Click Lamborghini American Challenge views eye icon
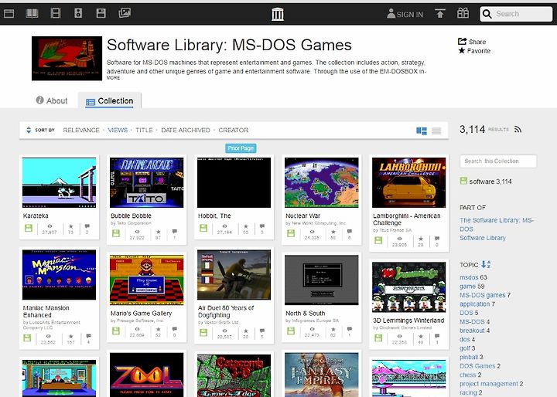Screen dimensions: 557x397 click(399, 239)
